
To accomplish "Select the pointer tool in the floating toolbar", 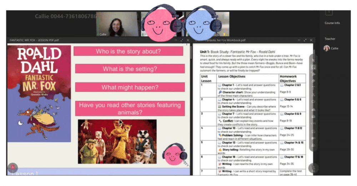I will (313, 60).
